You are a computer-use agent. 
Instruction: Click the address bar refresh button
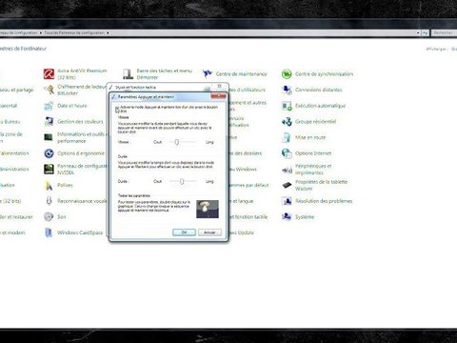click(425, 32)
